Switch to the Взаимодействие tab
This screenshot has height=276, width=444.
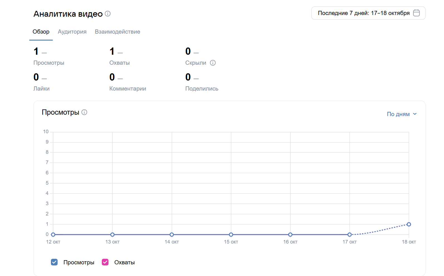coord(117,32)
